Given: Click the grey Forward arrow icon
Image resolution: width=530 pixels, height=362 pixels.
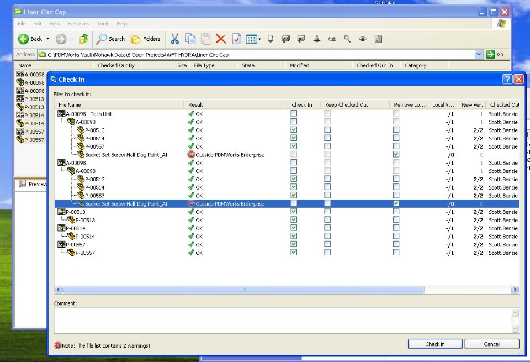Looking at the screenshot, I should (61, 39).
